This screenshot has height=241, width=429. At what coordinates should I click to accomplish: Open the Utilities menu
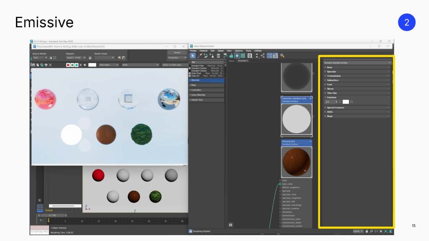(x=258, y=51)
